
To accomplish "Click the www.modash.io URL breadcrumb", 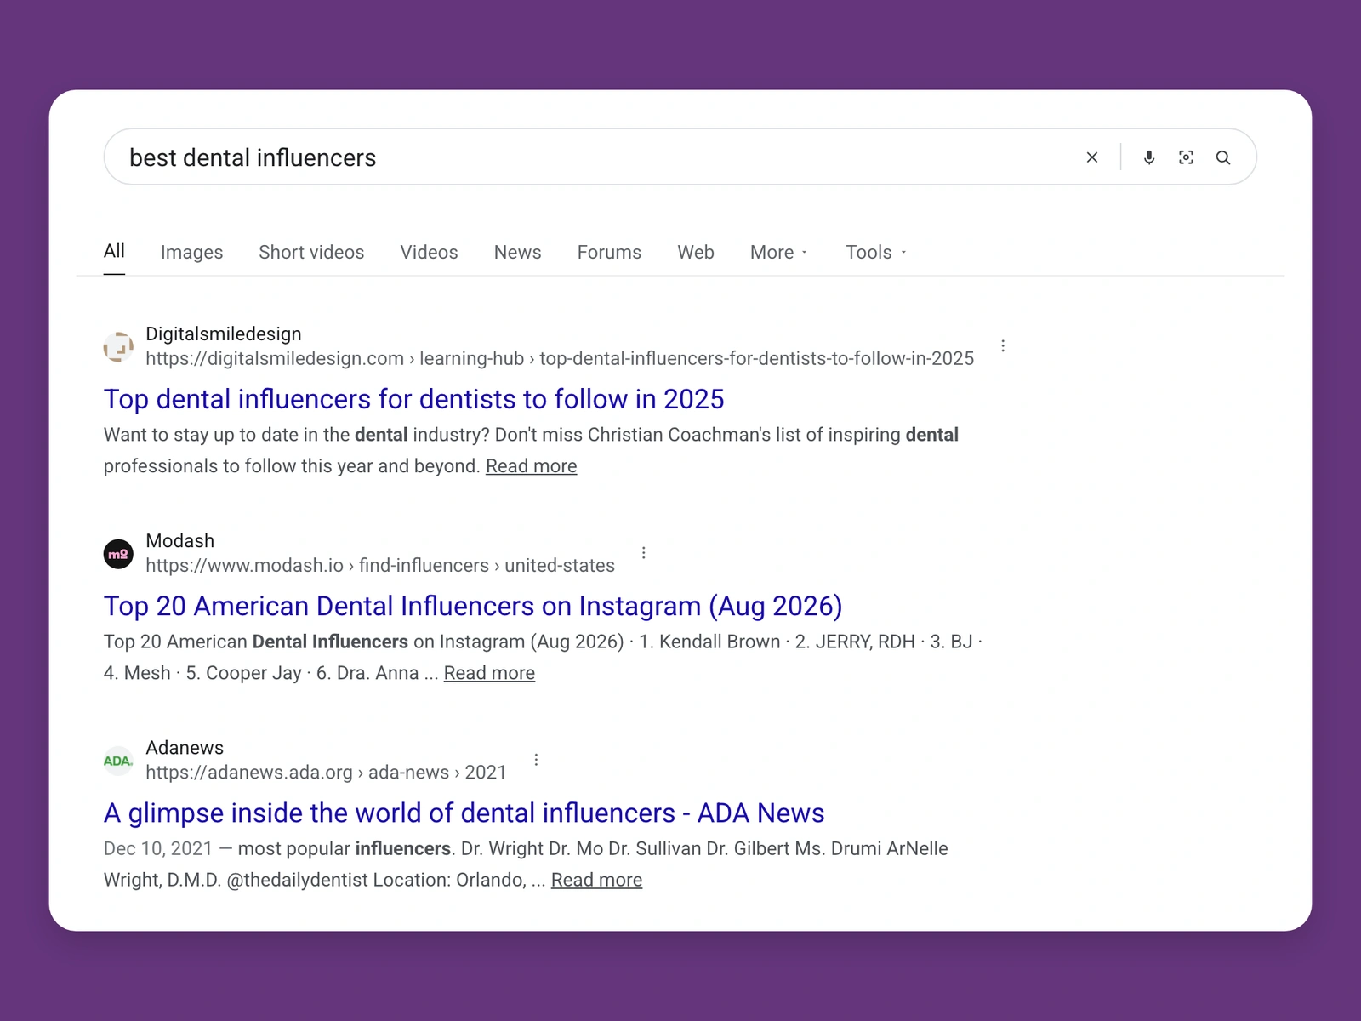I will [x=380, y=565].
